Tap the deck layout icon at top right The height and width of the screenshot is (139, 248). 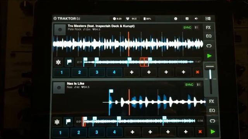pos(208,19)
